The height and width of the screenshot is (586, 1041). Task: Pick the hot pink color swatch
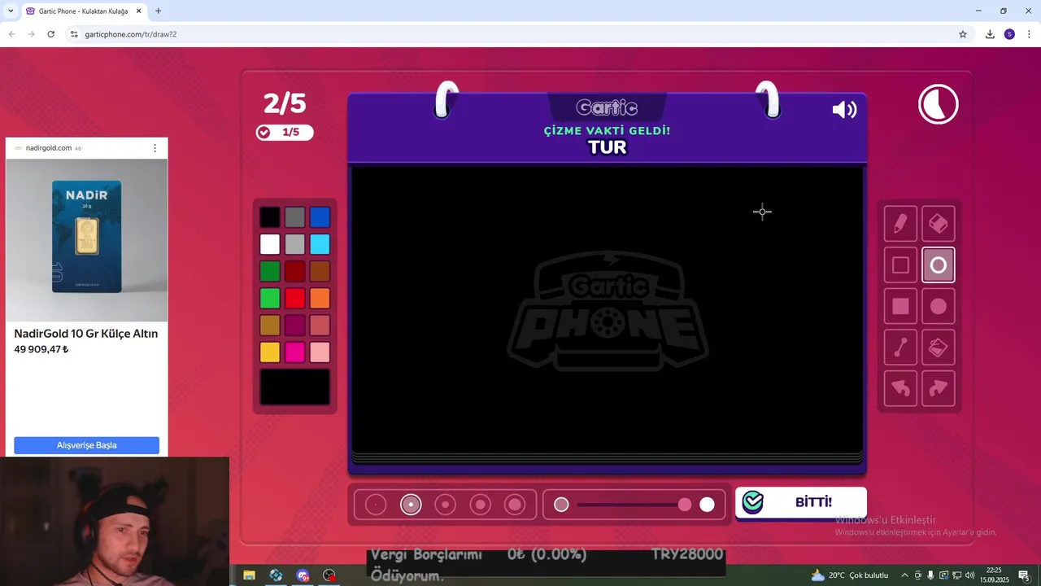294,352
